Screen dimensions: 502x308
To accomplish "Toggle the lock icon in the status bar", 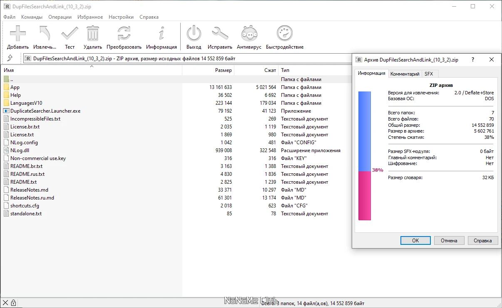I will [14, 303].
